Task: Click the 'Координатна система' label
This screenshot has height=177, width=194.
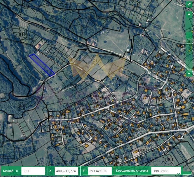Action: pyautogui.click(x=132, y=171)
